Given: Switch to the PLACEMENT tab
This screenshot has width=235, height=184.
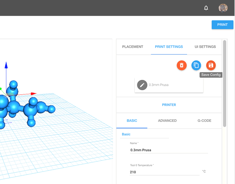Looking at the screenshot, I should 133,47.
